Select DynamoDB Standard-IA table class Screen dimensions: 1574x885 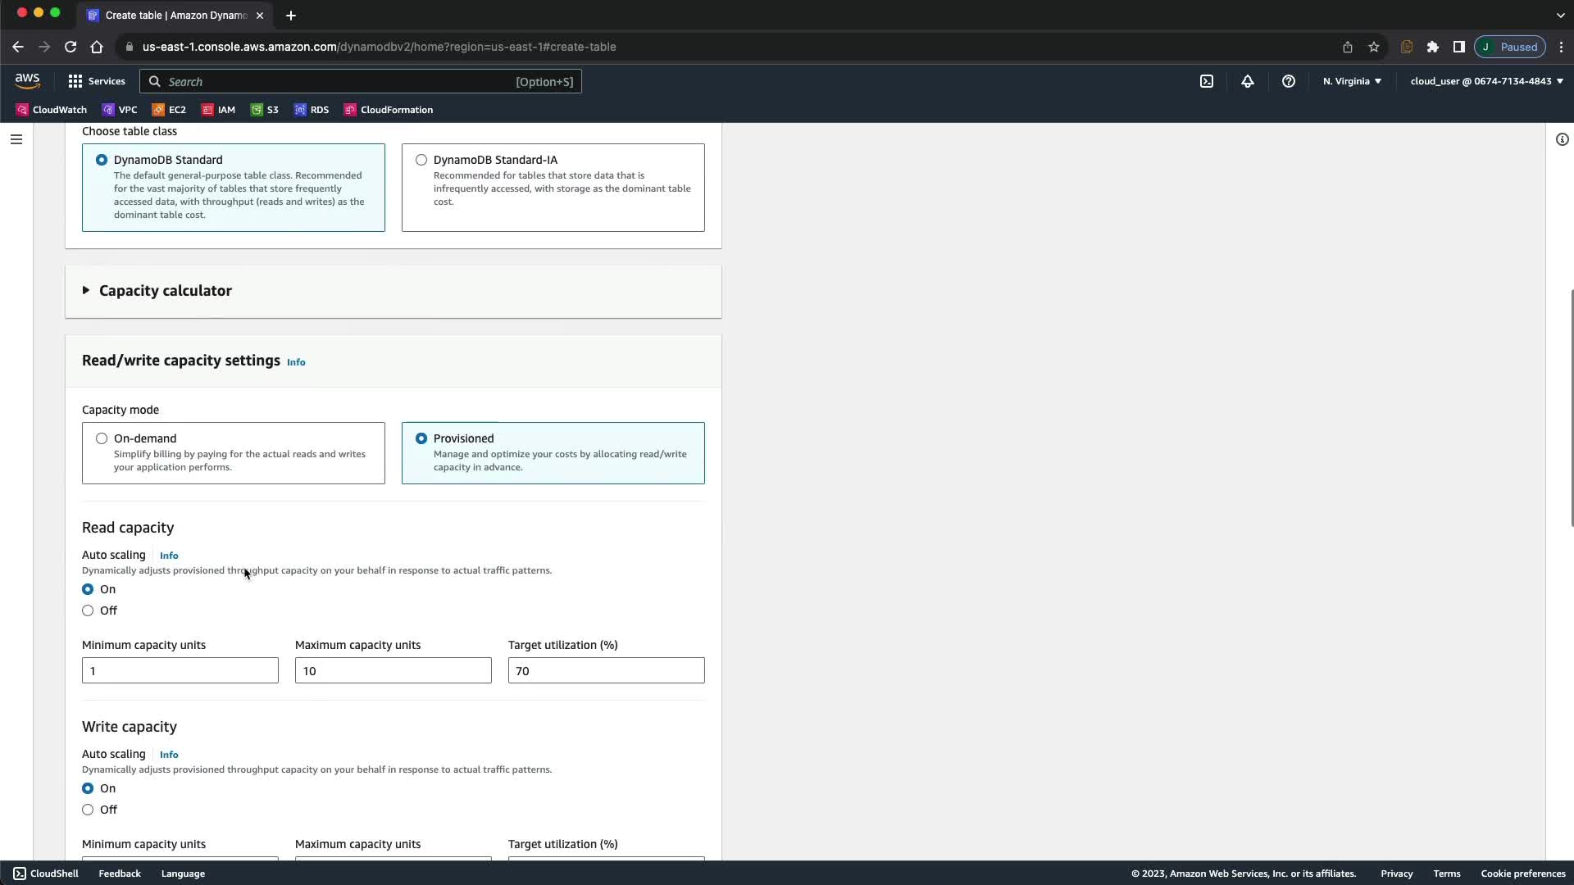click(x=421, y=160)
